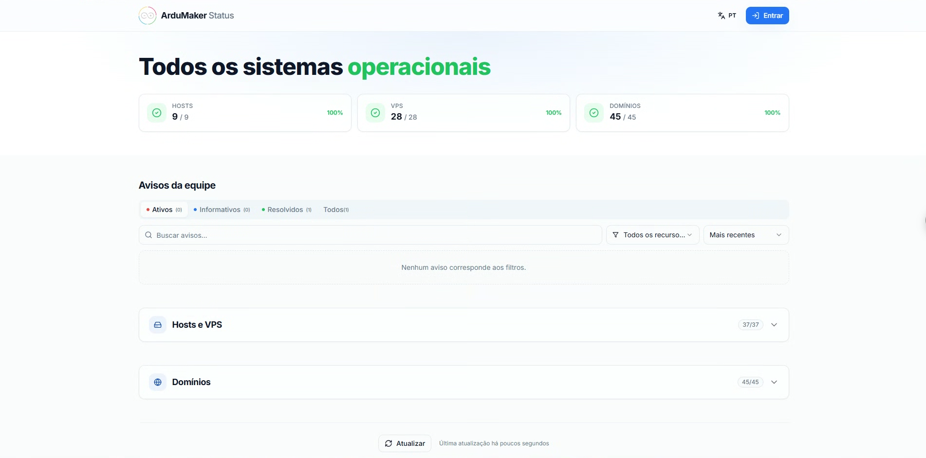Refresh status with the Atualizar button
The image size is (926, 458).
[x=405, y=443]
